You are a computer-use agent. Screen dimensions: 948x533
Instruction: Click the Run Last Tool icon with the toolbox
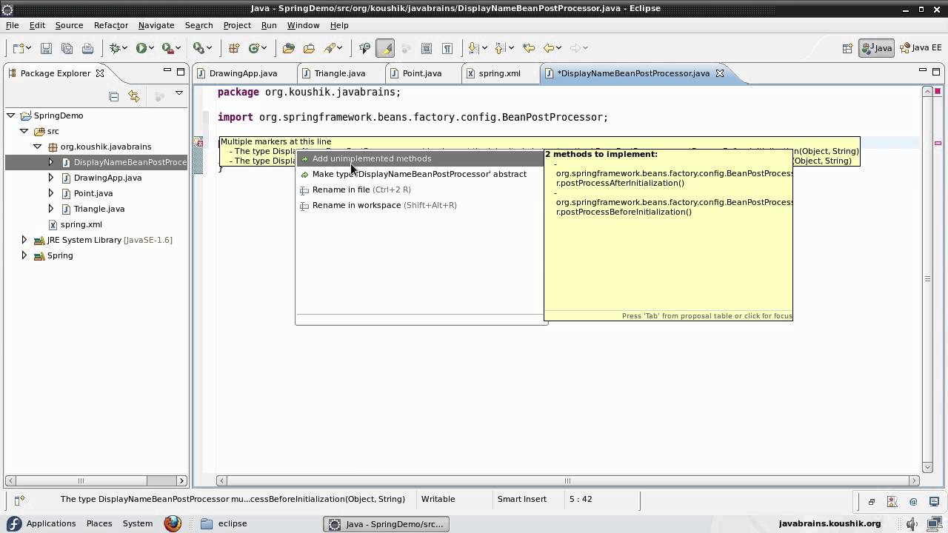(167, 48)
